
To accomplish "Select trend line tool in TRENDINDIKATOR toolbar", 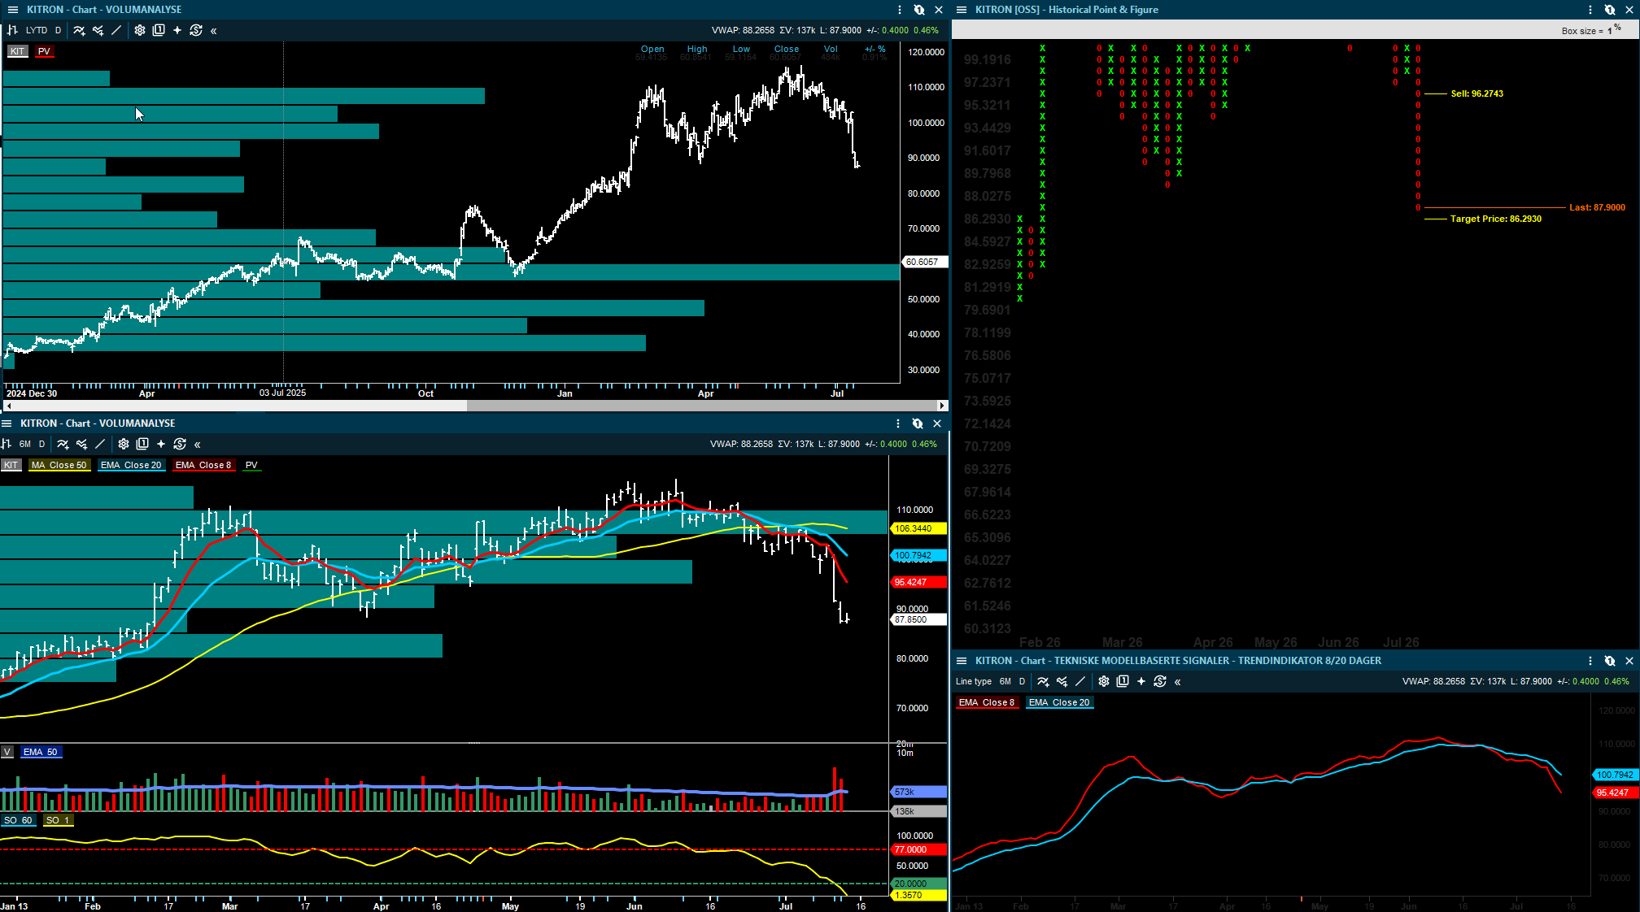I will coord(1080,681).
